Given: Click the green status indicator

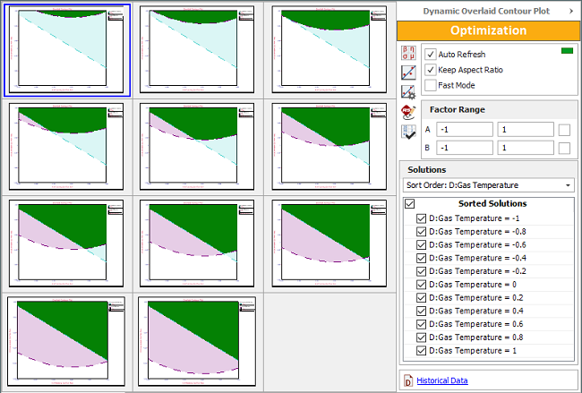Looking at the screenshot, I should click(x=566, y=50).
